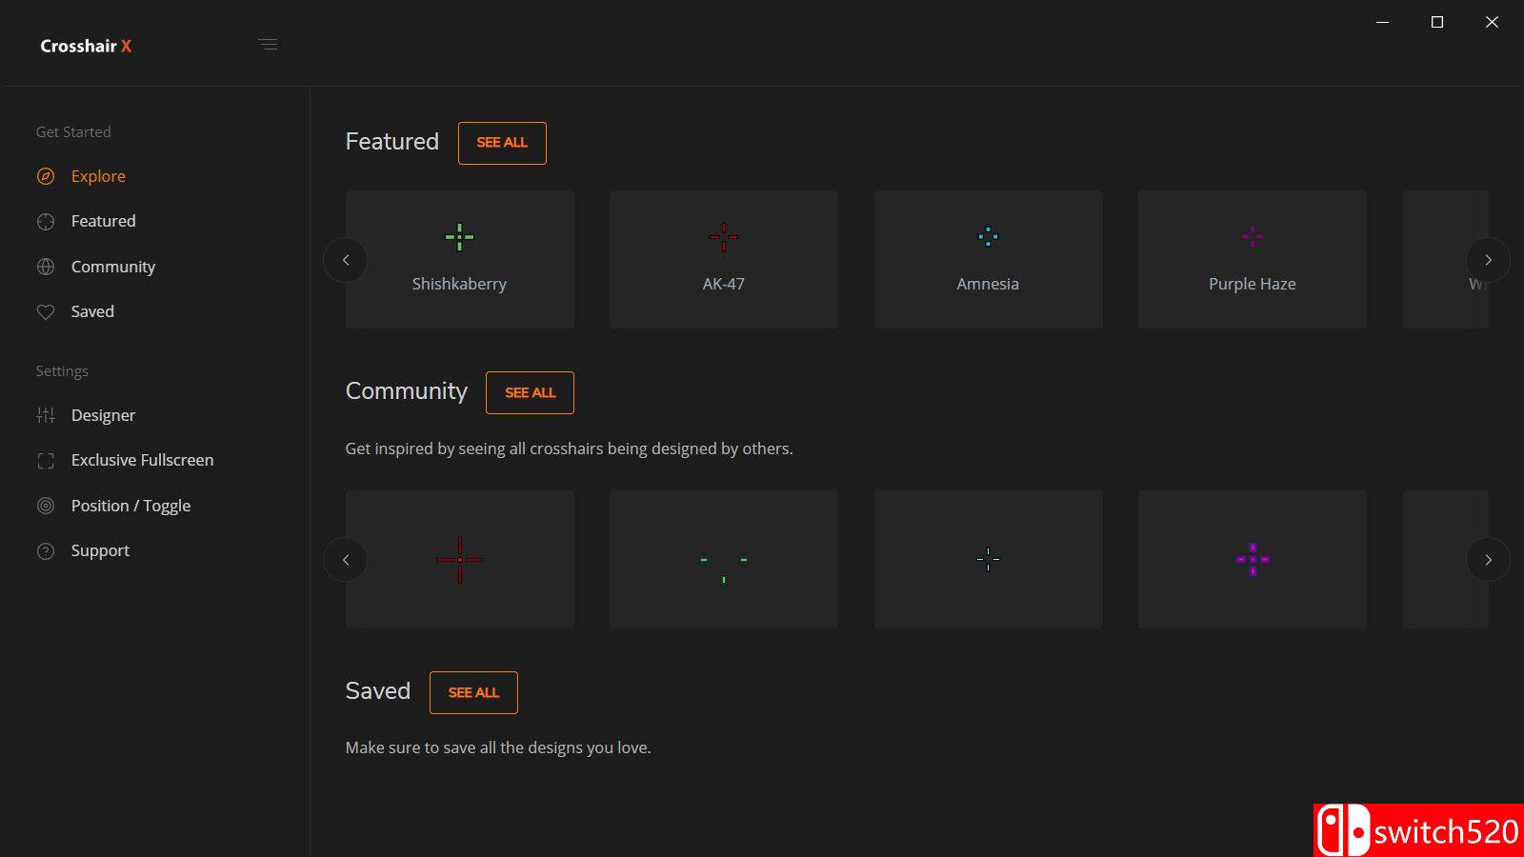Choose the Purple Haze crosshair card
Viewport: 1524px width, 857px height.
1252,259
